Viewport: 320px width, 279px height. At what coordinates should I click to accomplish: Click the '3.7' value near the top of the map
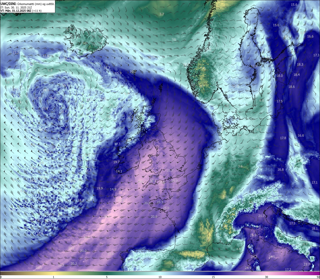click(162, 14)
